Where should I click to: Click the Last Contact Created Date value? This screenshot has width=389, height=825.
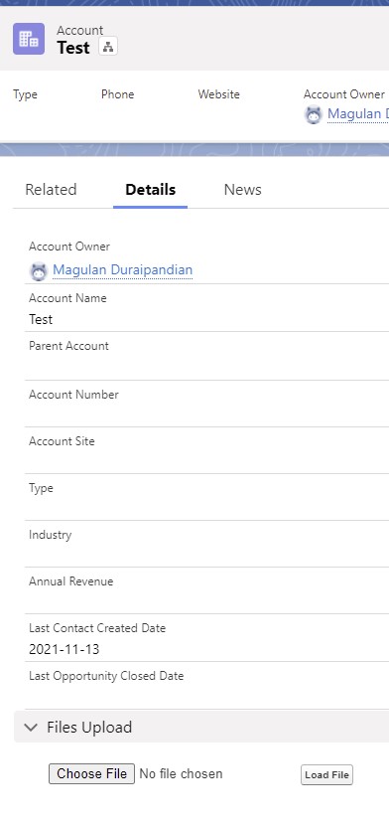[65, 649]
